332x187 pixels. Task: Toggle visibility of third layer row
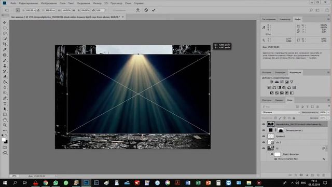pyautogui.click(x=264, y=136)
